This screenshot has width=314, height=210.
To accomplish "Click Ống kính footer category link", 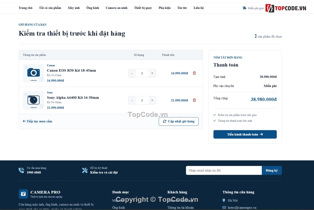I will click(x=119, y=208).
